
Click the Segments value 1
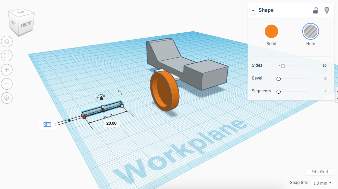tap(326, 91)
